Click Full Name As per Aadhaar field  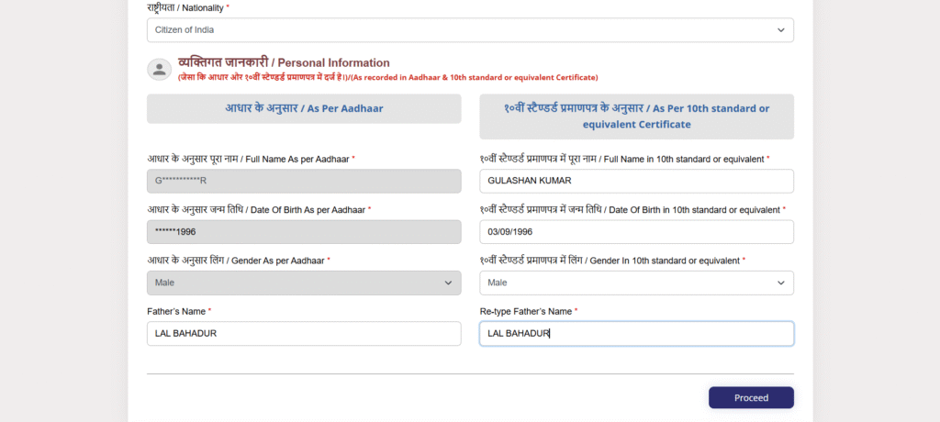304,181
